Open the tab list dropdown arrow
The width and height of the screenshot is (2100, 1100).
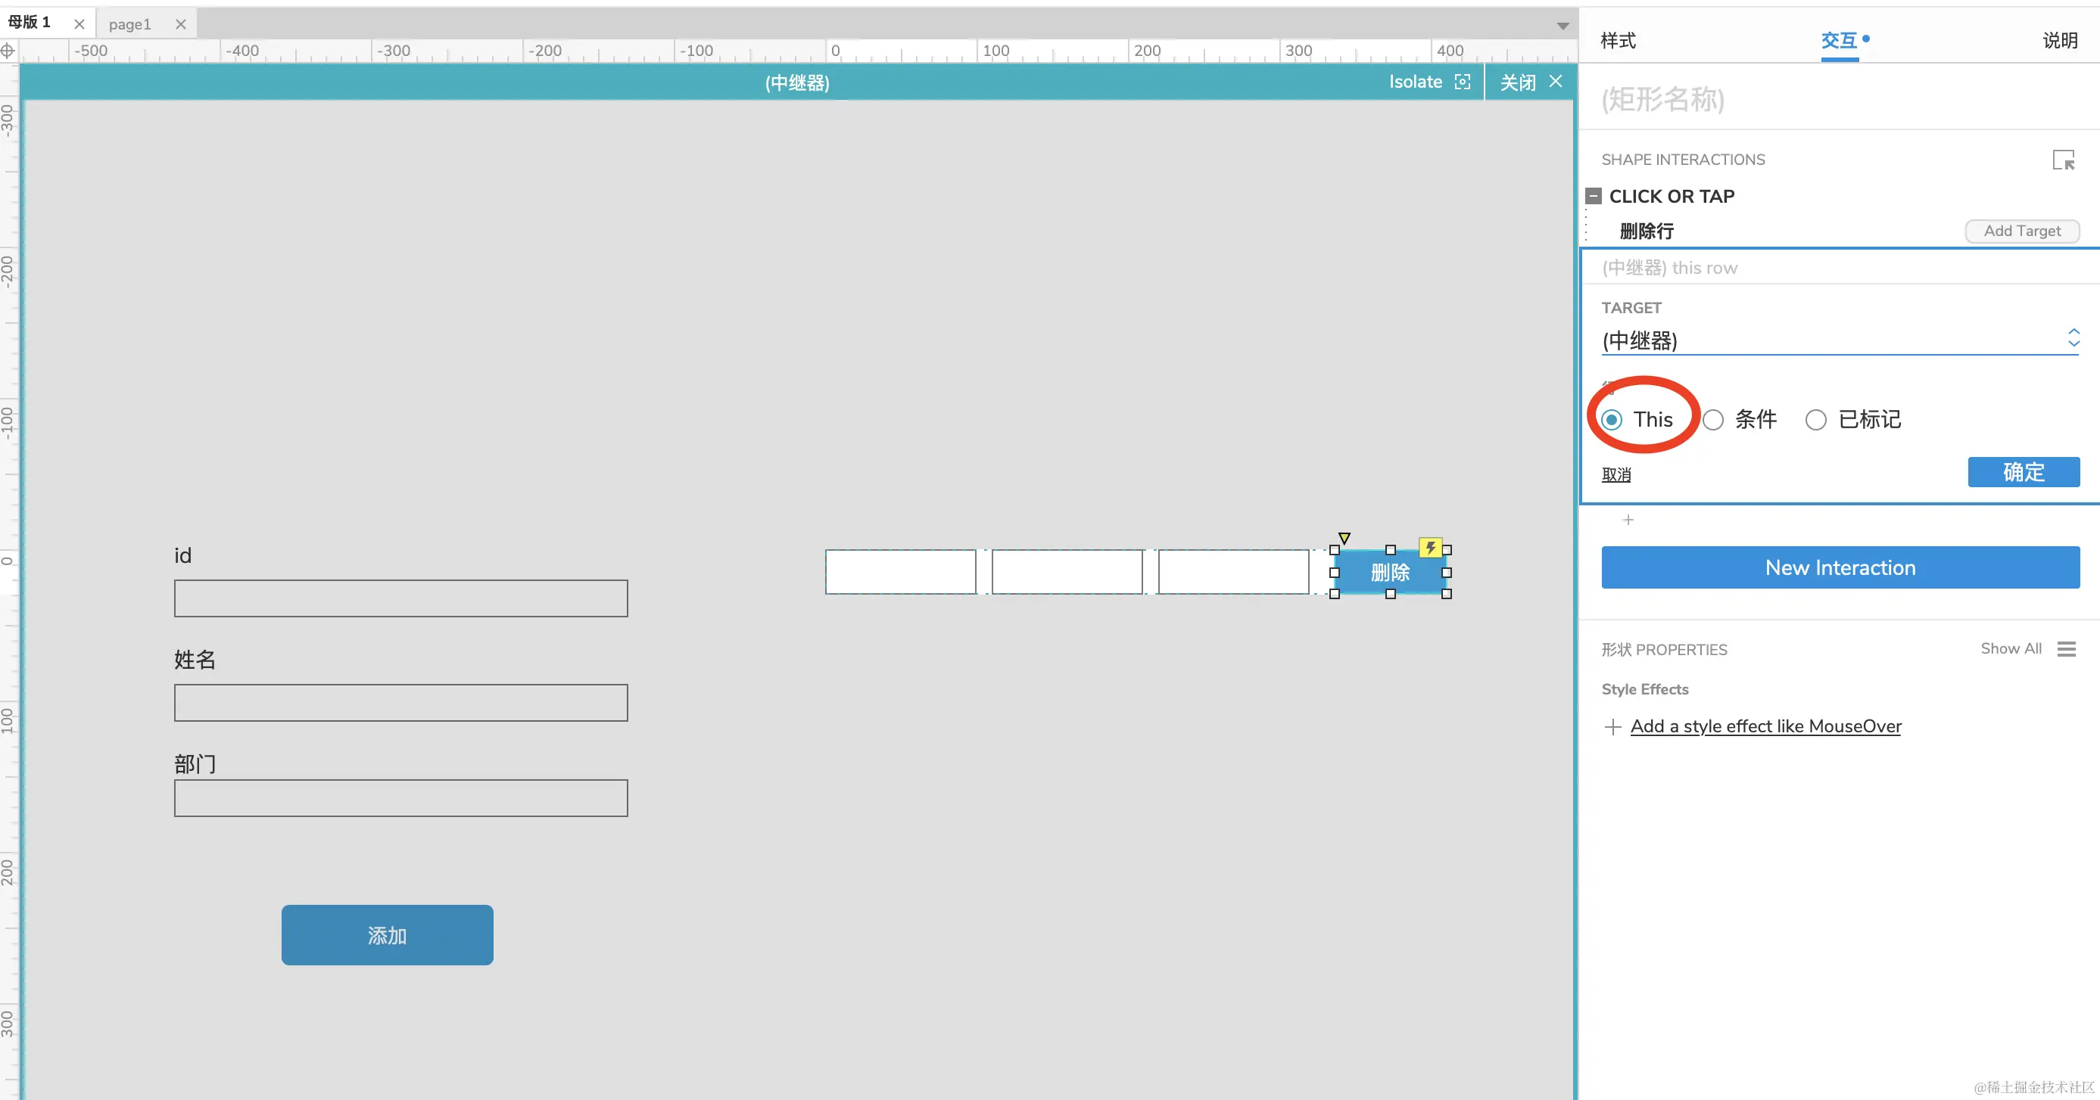1562,26
